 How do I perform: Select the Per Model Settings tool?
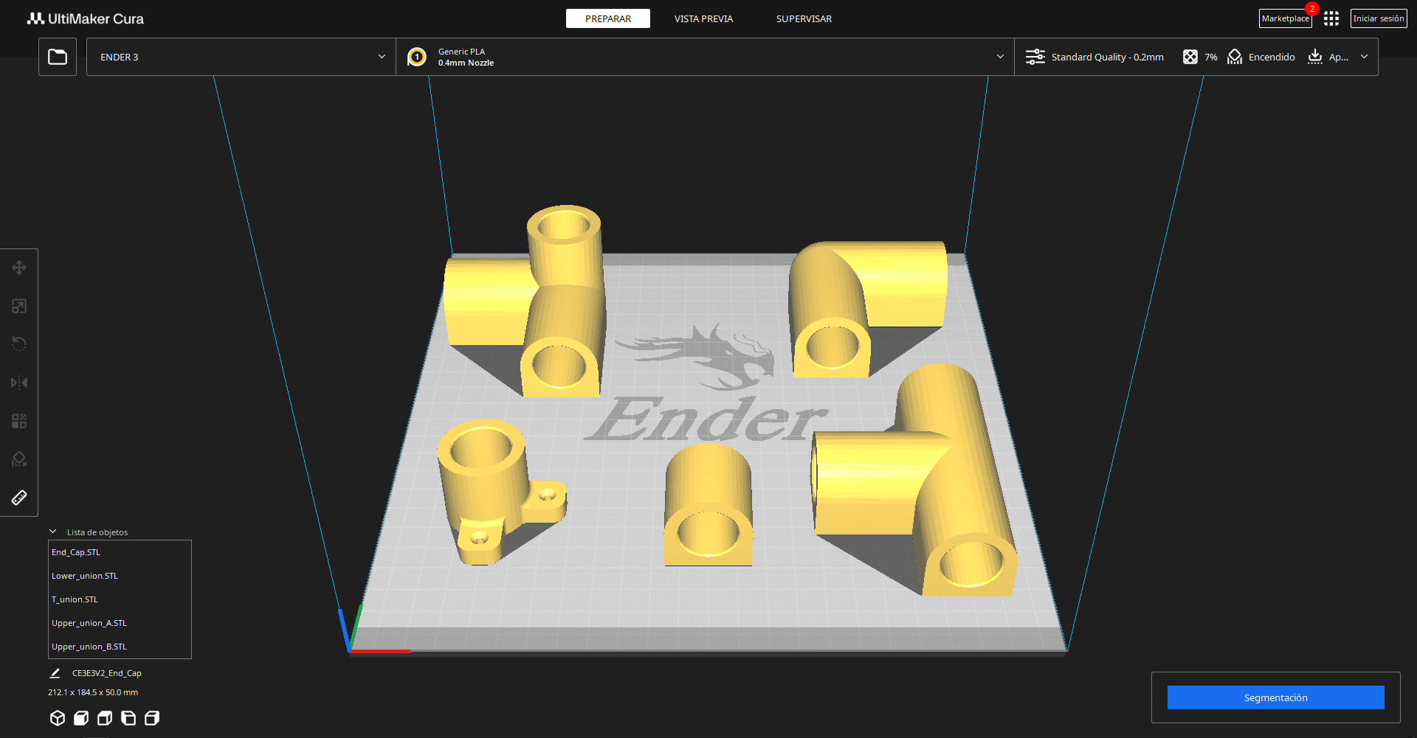coord(19,421)
